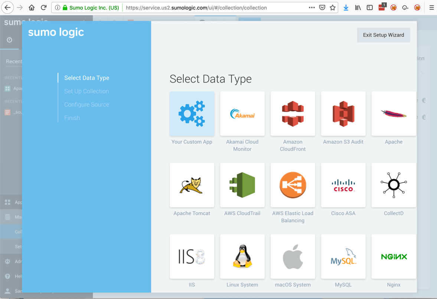
Task: Choose the CollectD data type
Action: click(394, 185)
